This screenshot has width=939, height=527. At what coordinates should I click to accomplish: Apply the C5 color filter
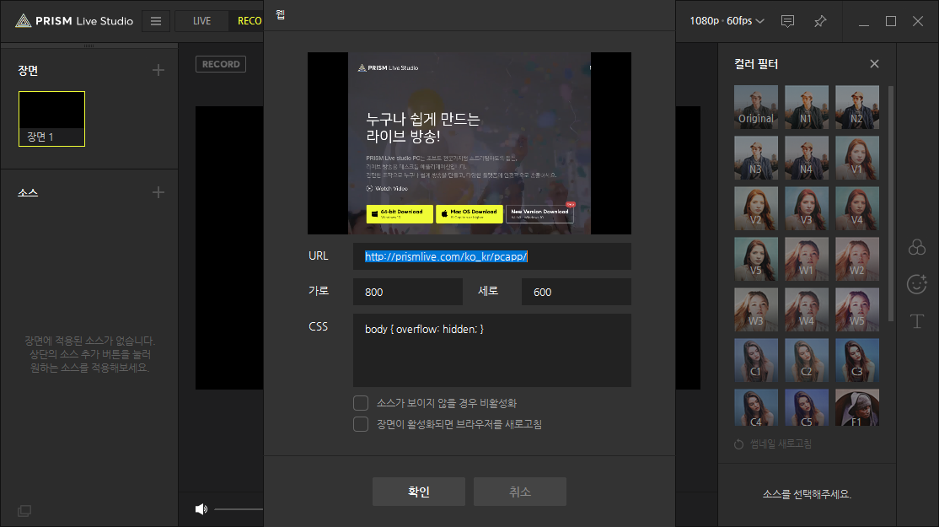pos(807,408)
